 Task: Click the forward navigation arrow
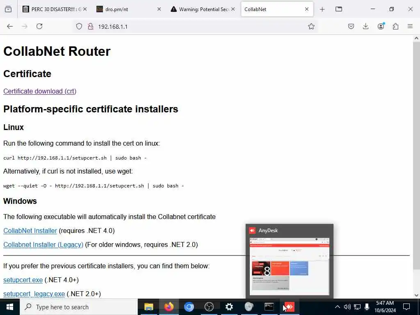pyautogui.click(x=25, y=26)
